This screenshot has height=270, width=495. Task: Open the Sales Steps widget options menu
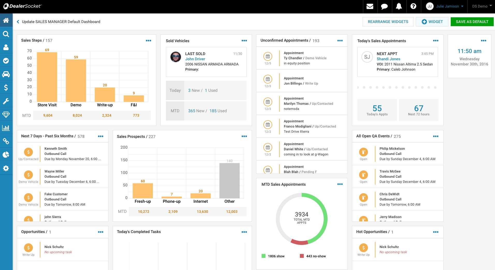click(149, 41)
